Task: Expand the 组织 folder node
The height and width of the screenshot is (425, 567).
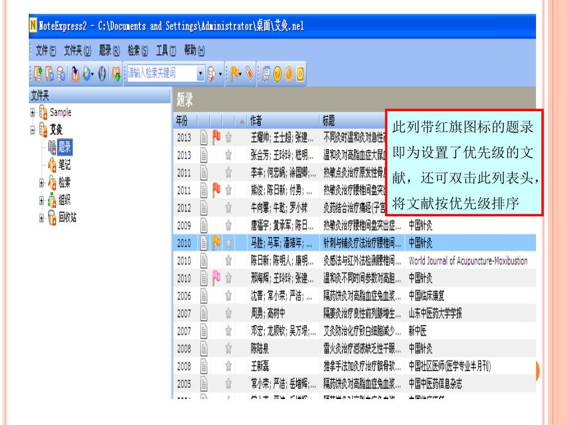Action: (42, 200)
